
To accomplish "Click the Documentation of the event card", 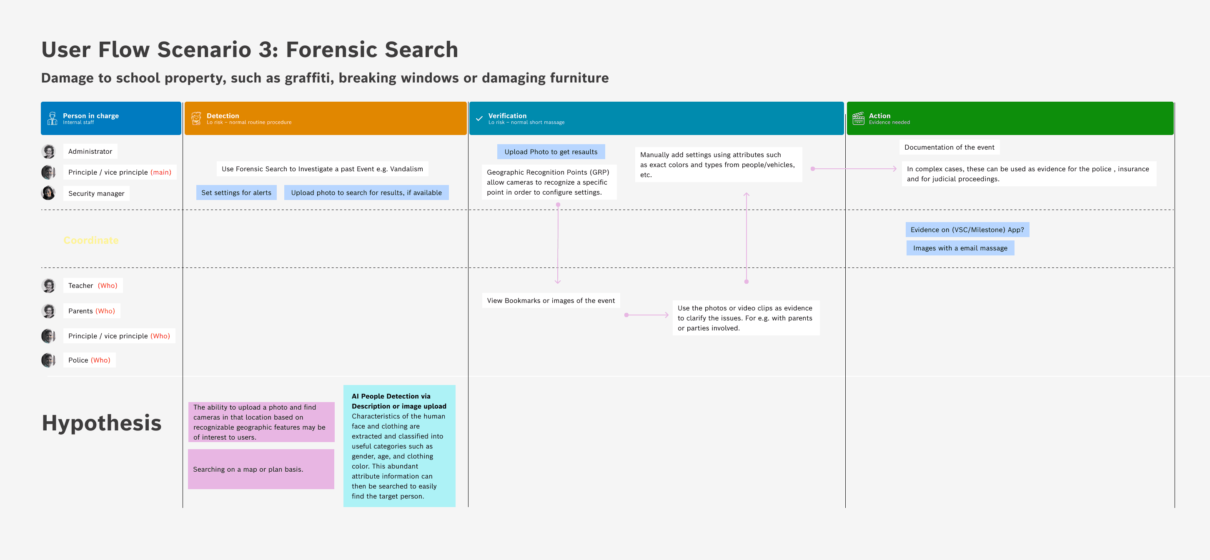I will tap(949, 147).
